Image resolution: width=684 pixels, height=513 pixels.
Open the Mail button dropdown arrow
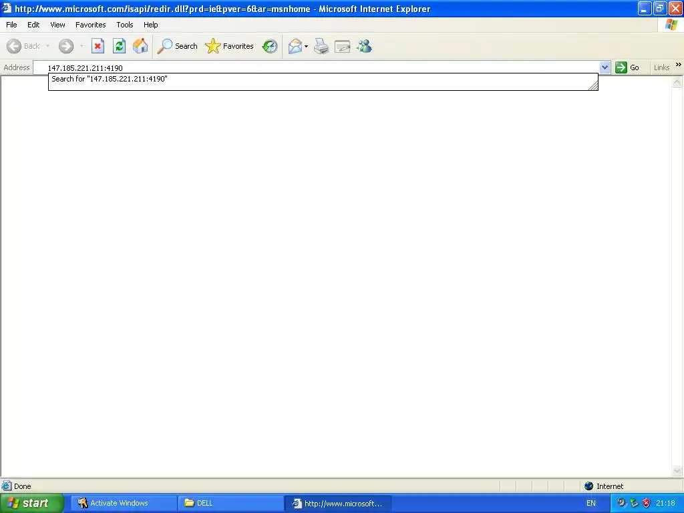tap(306, 46)
